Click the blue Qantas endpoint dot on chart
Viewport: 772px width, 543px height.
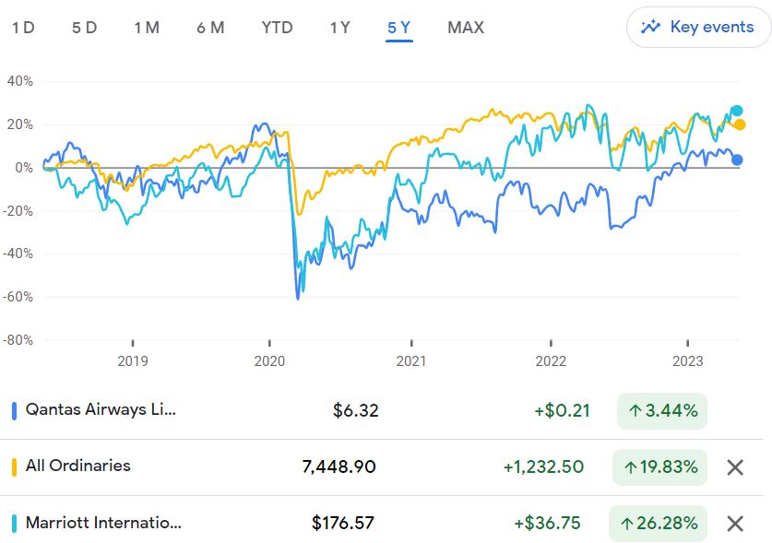click(x=737, y=159)
